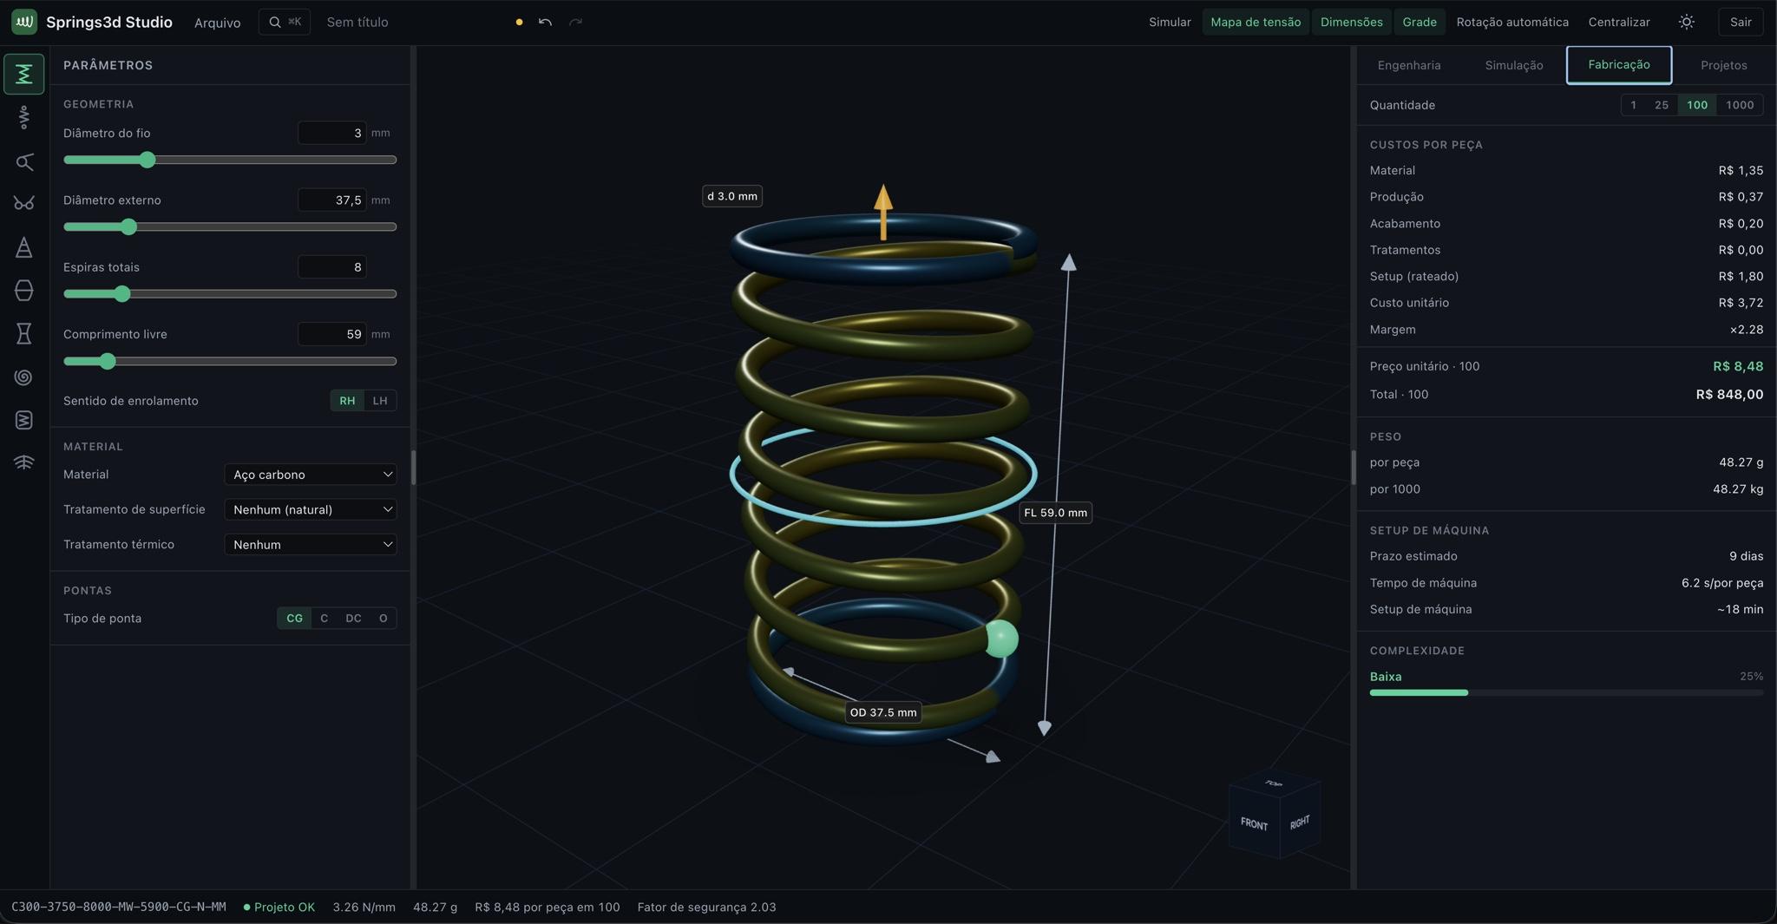Click the TOP face of view cube
Image resolution: width=1777 pixels, height=924 pixels.
tap(1274, 783)
